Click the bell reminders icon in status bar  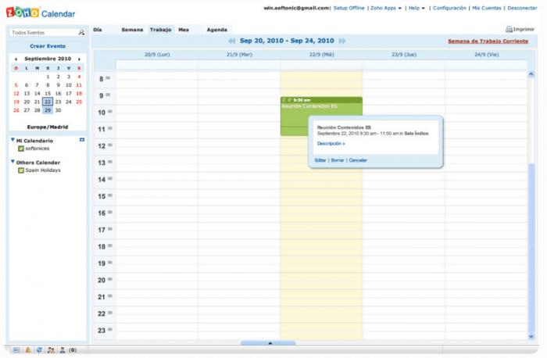[x=28, y=350]
